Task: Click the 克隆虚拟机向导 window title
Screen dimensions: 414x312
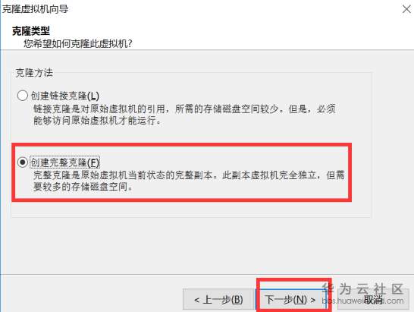Action: [36, 9]
